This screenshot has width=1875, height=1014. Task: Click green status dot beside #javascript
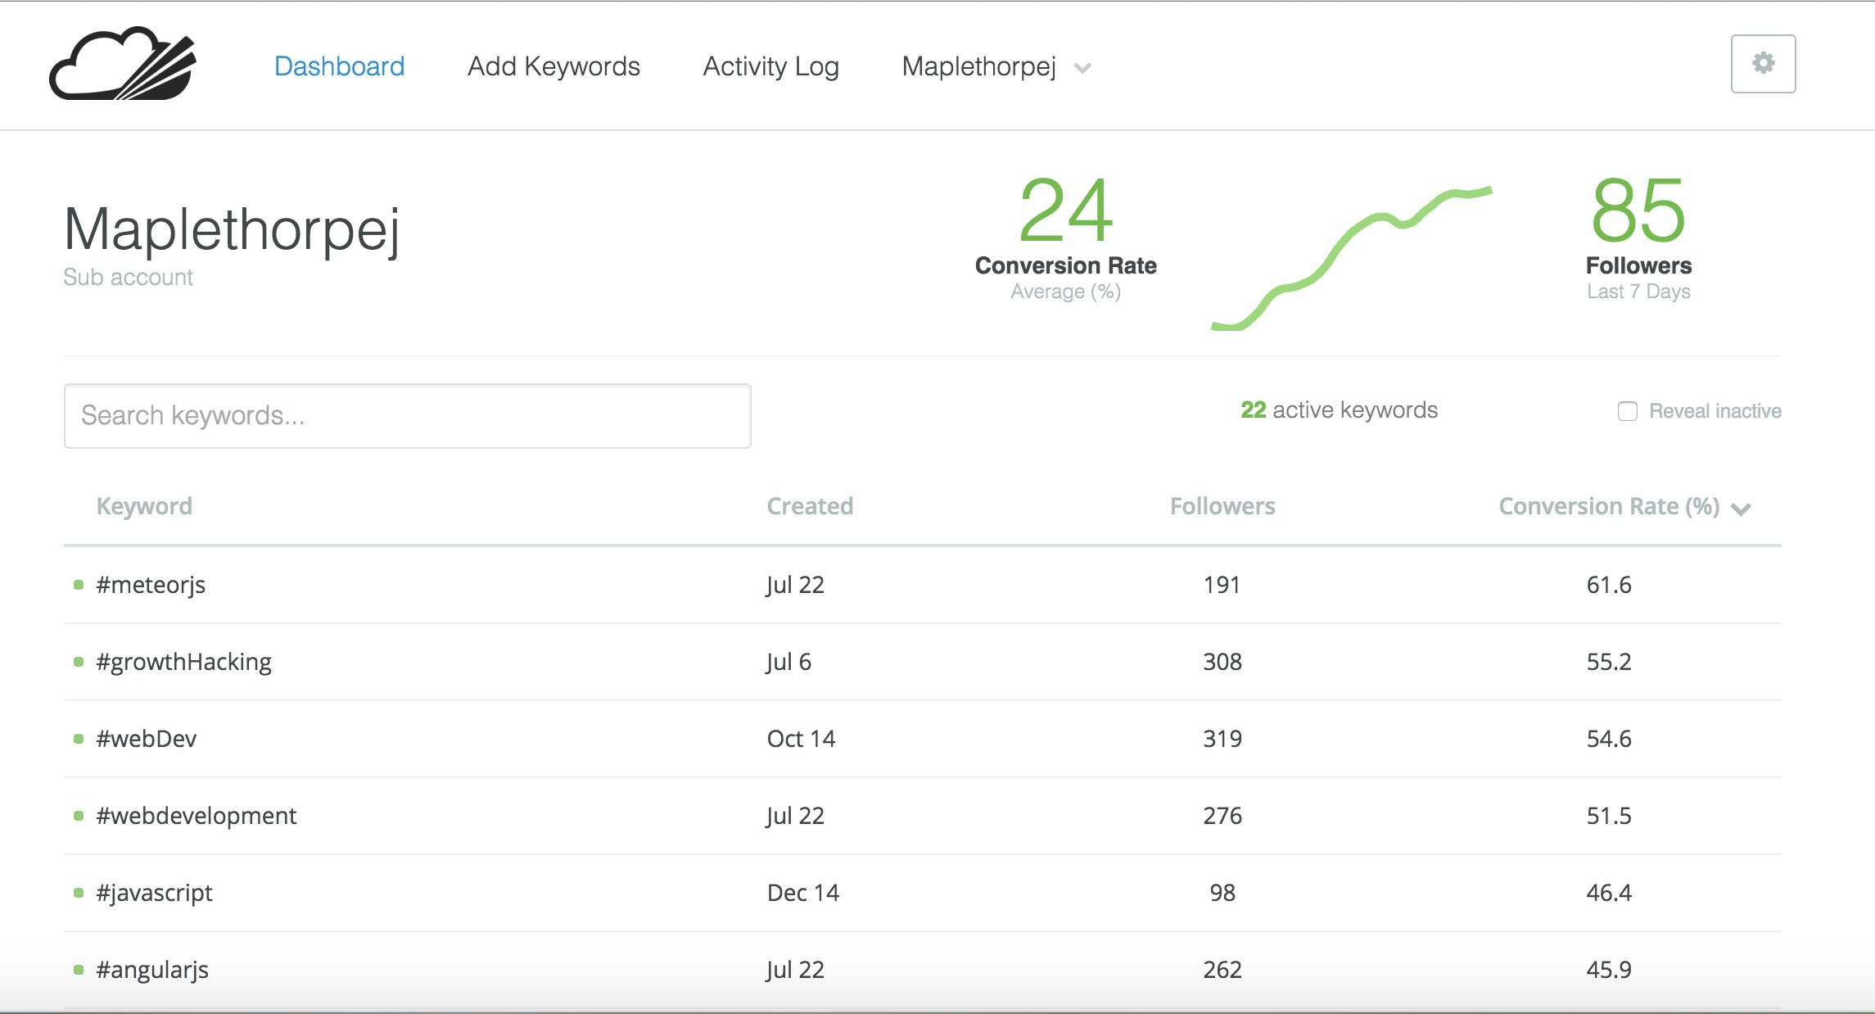point(79,893)
